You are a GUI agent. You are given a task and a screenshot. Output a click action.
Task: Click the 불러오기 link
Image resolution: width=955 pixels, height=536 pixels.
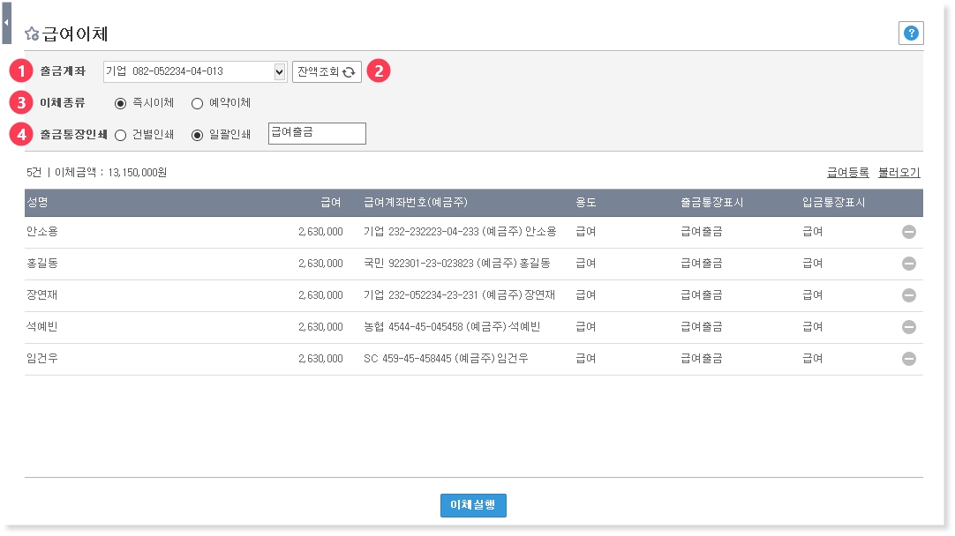pyautogui.click(x=899, y=173)
